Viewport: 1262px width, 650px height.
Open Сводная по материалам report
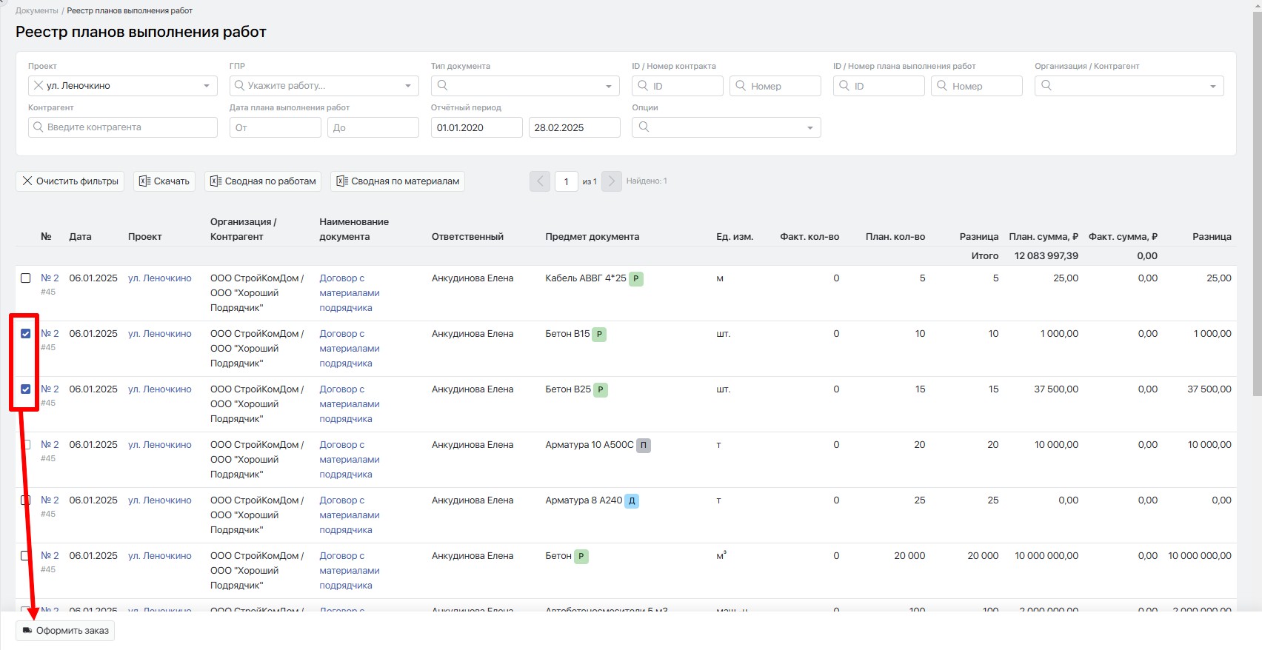[398, 181]
